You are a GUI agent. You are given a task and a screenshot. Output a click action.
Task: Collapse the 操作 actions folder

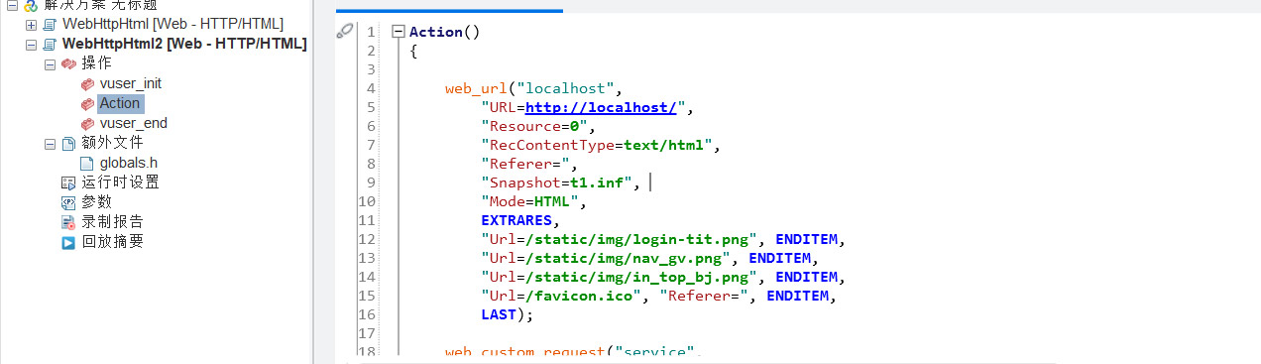(x=50, y=63)
